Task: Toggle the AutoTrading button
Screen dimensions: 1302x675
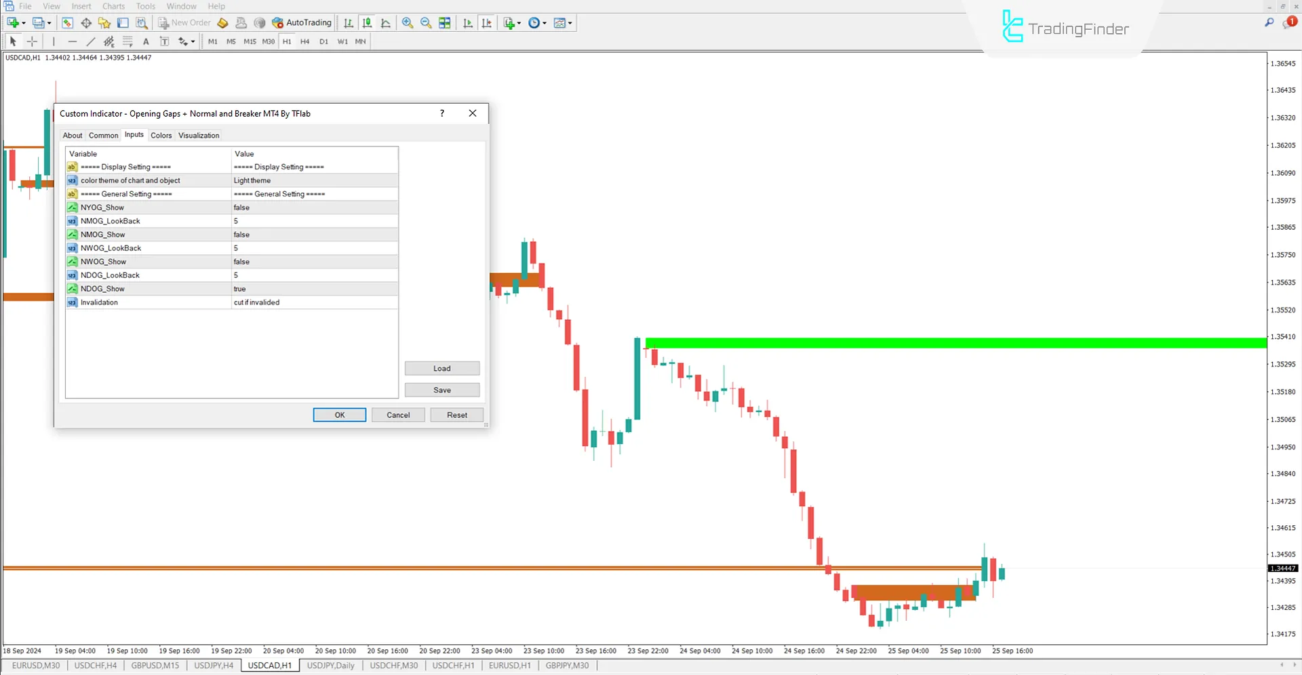Action: tap(302, 23)
